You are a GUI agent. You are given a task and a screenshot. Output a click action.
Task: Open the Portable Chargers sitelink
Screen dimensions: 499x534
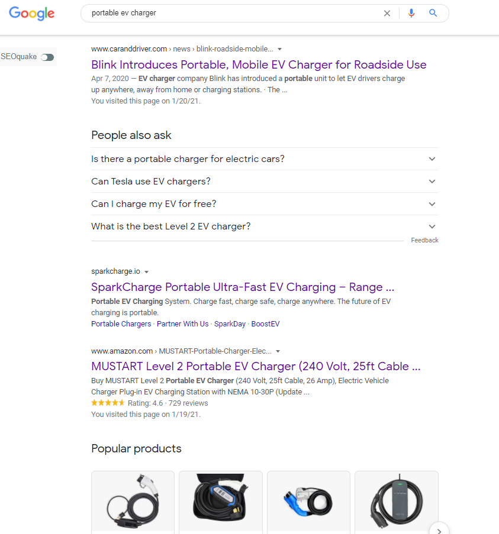pos(121,324)
